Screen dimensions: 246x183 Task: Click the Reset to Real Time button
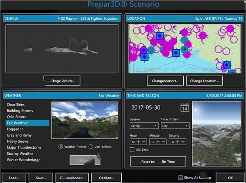click(158, 162)
